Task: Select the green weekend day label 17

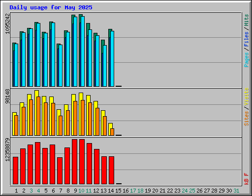Action: pos(133,191)
